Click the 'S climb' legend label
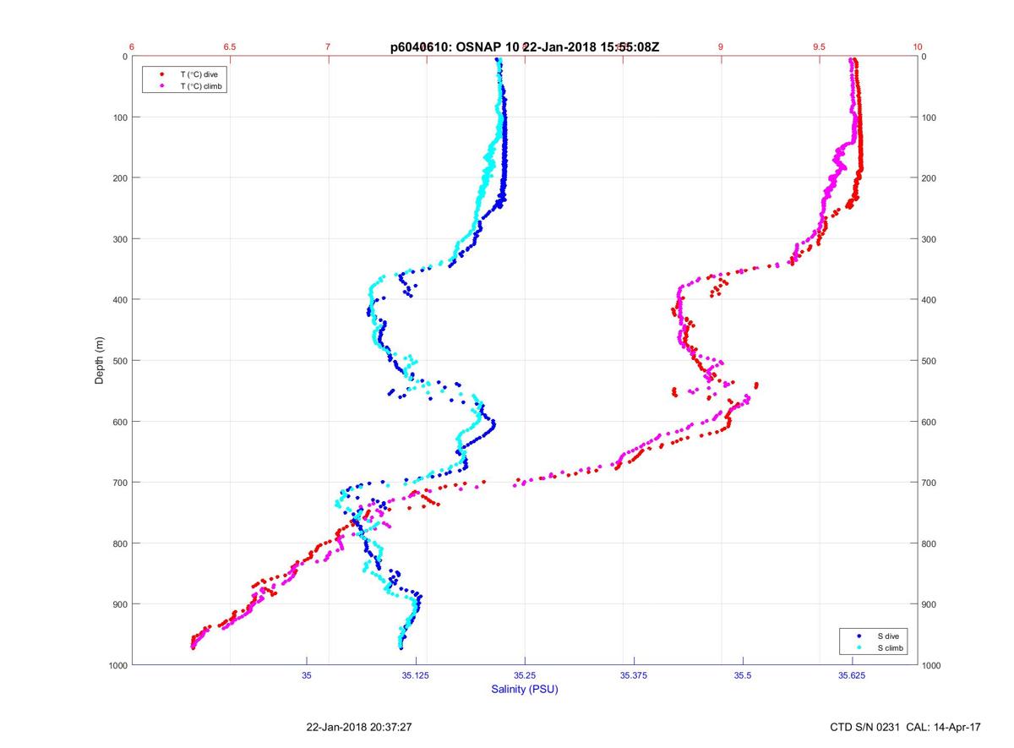1014x748 pixels. 891,647
